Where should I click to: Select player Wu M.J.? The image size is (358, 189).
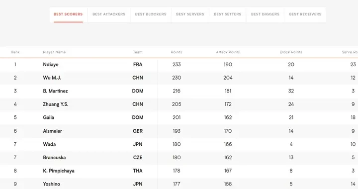tap(52, 78)
